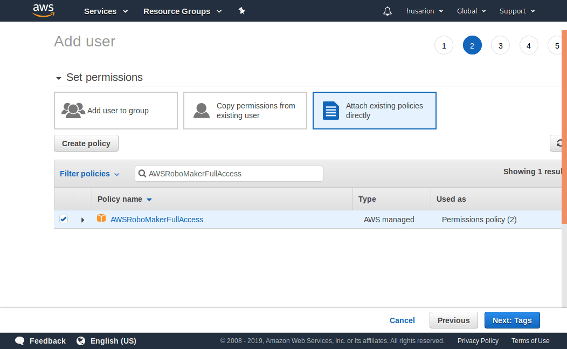Select Attach existing policies directly option
Viewport: 567px width, 349px height.
pyautogui.click(x=375, y=111)
